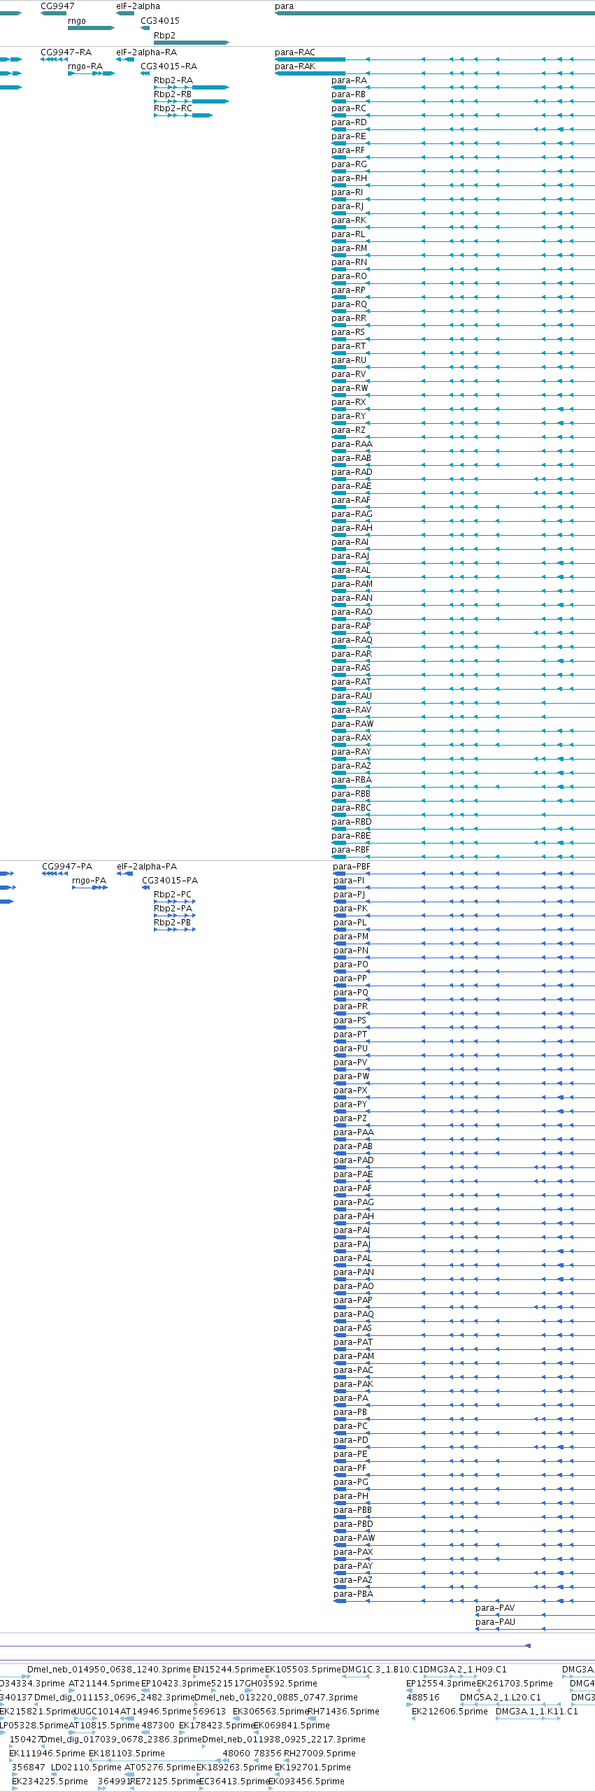
Task: Select the para-PAO protein label
Action: pyautogui.click(x=354, y=1286)
